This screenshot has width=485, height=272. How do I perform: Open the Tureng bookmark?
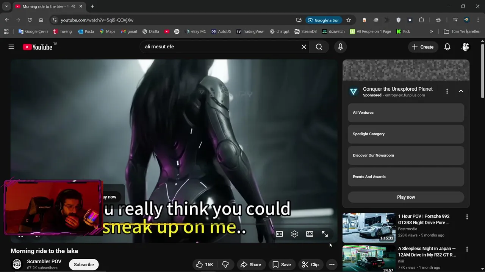click(62, 31)
